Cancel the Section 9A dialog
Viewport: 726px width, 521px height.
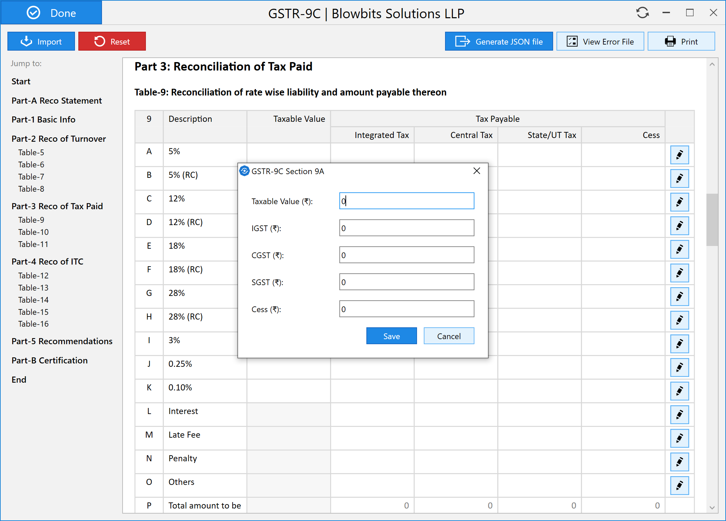(448, 336)
